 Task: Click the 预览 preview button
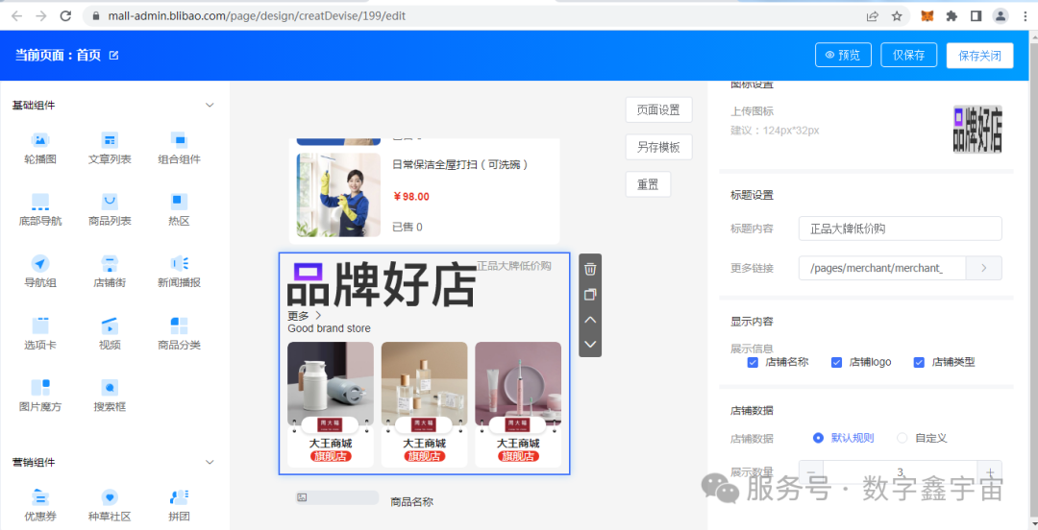(x=843, y=56)
